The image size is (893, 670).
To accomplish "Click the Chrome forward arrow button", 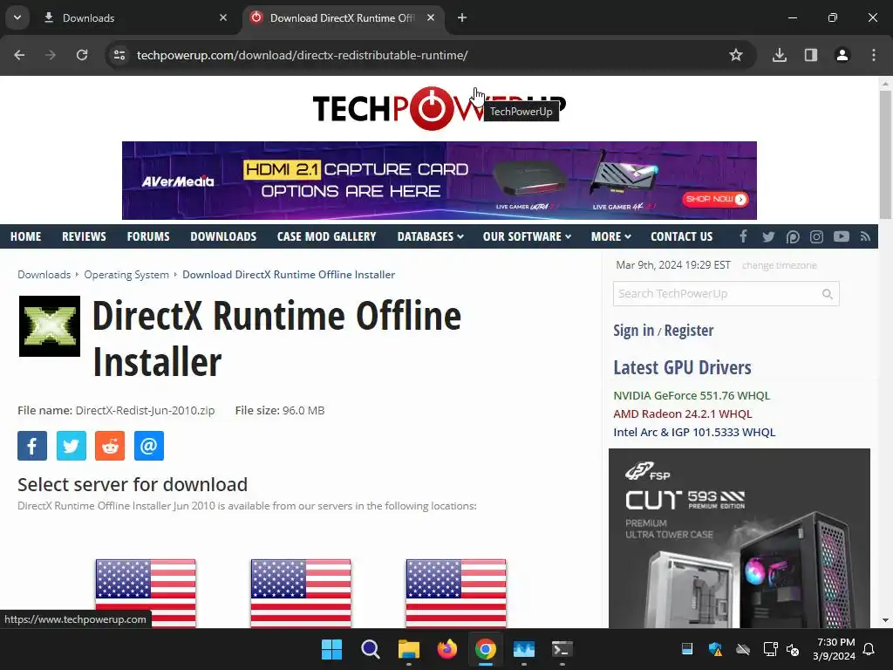I will click(x=51, y=55).
